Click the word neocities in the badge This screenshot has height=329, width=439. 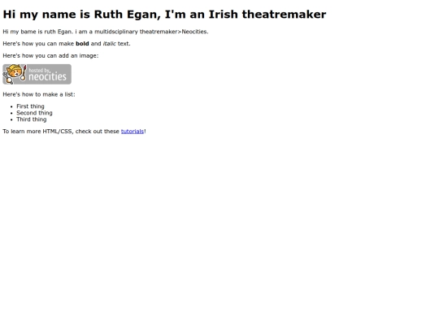coord(48,76)
